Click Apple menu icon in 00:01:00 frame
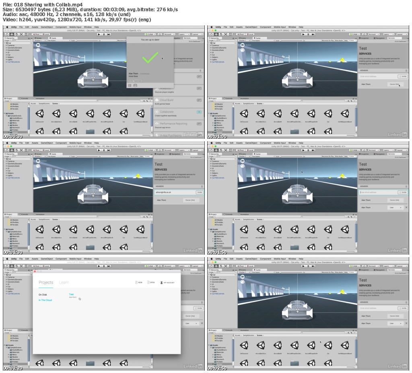This screenshot has height=373, width=412. click(x=212, y=27)
